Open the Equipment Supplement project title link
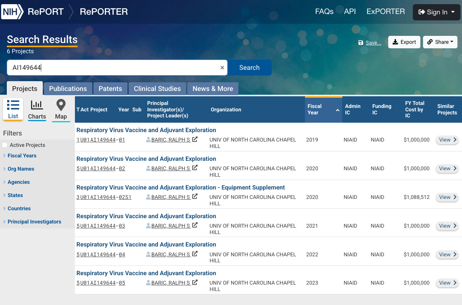Screen dimensions: 462x305 click(180, 187)
